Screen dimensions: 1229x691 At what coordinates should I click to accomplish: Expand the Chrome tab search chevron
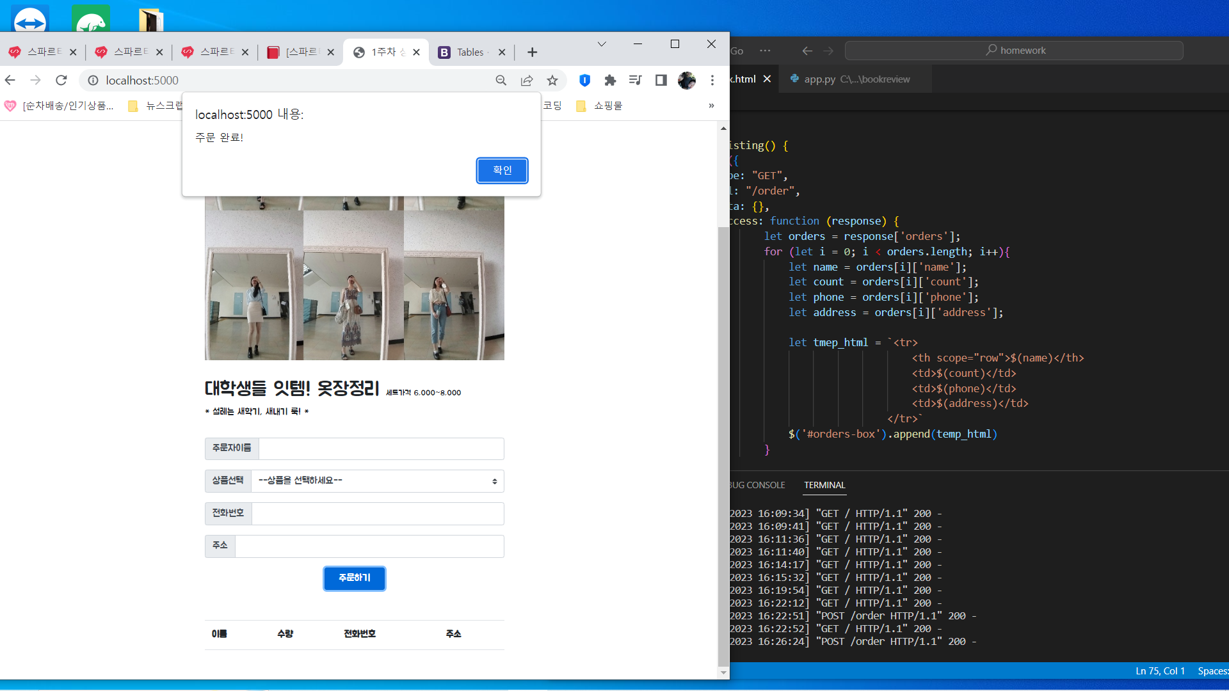(x=602, y=44)
